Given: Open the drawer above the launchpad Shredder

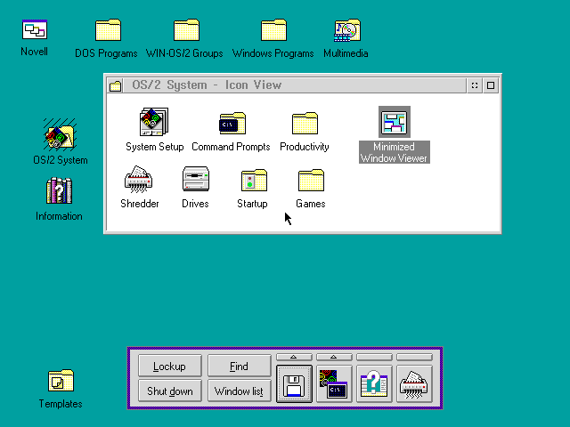Looking at the screenshot, I should point(414,358).
